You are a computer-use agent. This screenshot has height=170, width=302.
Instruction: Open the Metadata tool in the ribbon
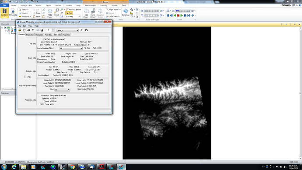coord(13,13)
